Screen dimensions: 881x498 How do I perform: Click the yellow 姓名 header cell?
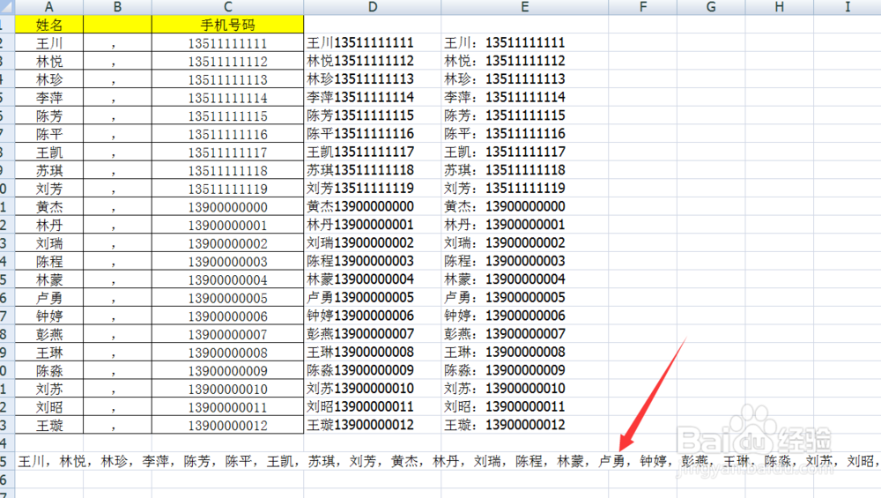click(x=48, y=25)
